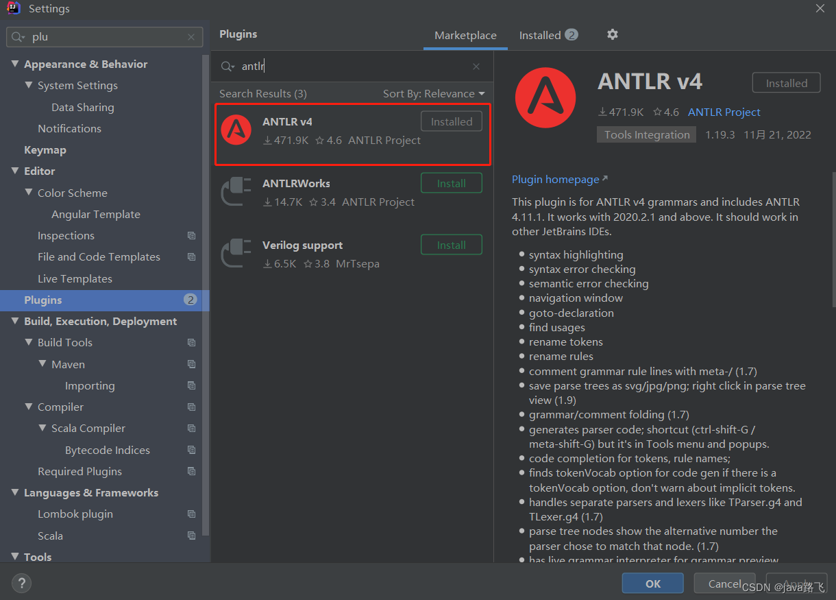Click the project-level icon beside Required Plugins

coord(191,472)
